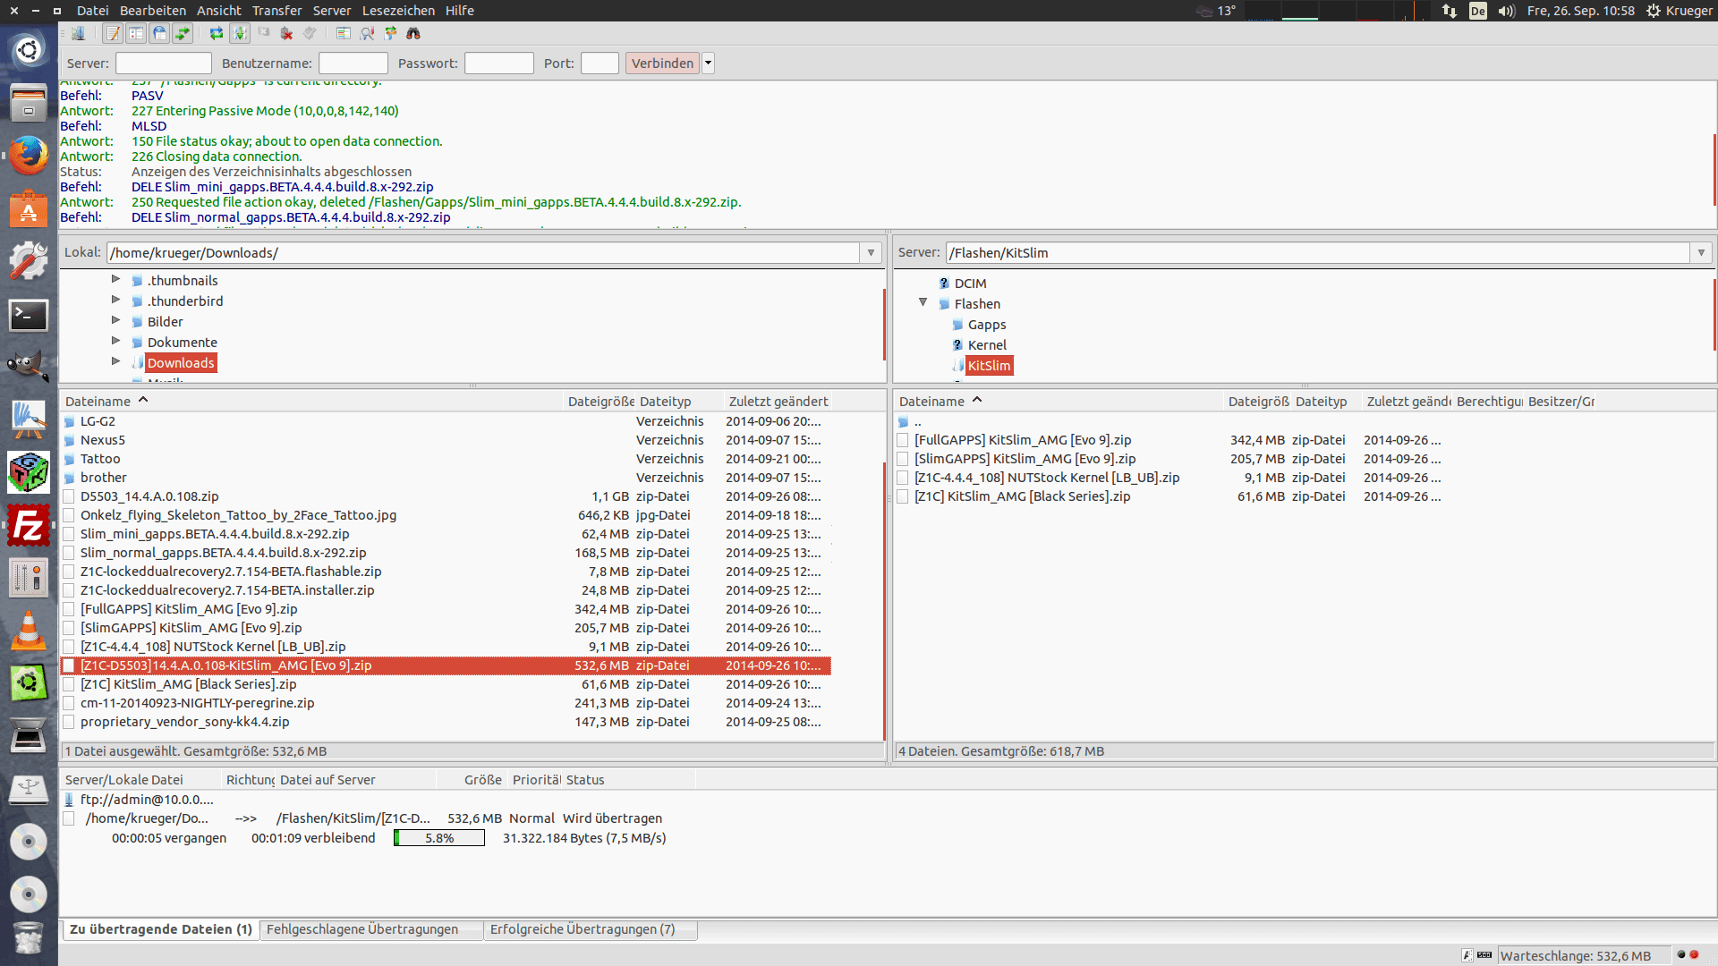Image resolution: width=1718 pixels, height=966 pixels.
Task: Open the local path Lokal dropdown
Action: coord(871,253)
